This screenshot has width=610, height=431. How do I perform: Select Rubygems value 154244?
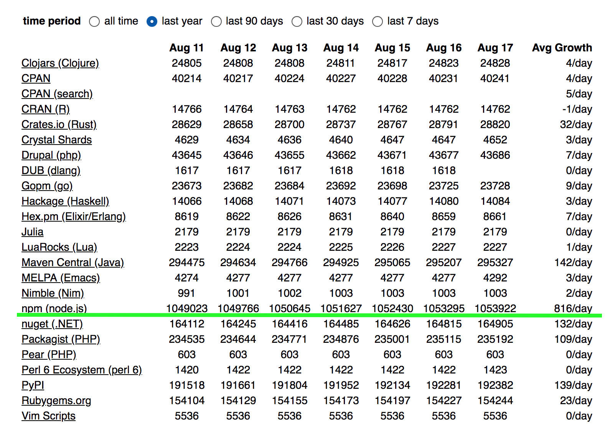click(495, 401)
